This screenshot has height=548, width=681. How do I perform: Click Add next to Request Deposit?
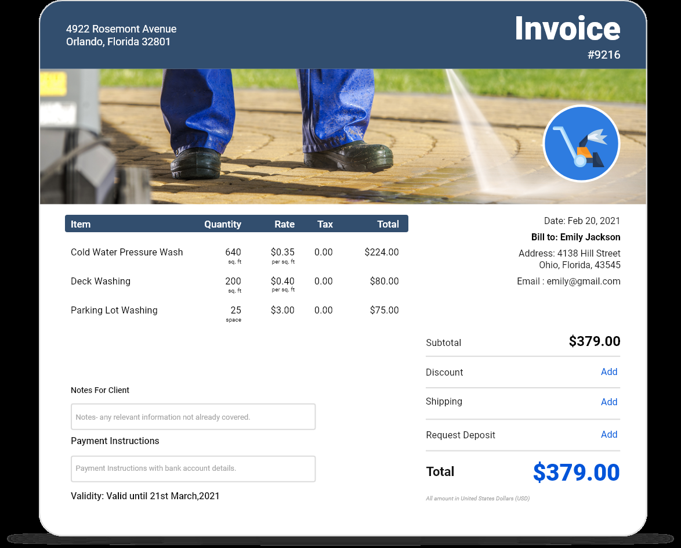click(609, 434)
